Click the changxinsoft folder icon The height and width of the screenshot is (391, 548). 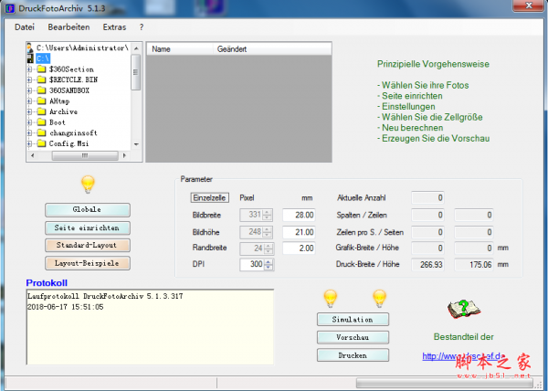tap(41, 132)
